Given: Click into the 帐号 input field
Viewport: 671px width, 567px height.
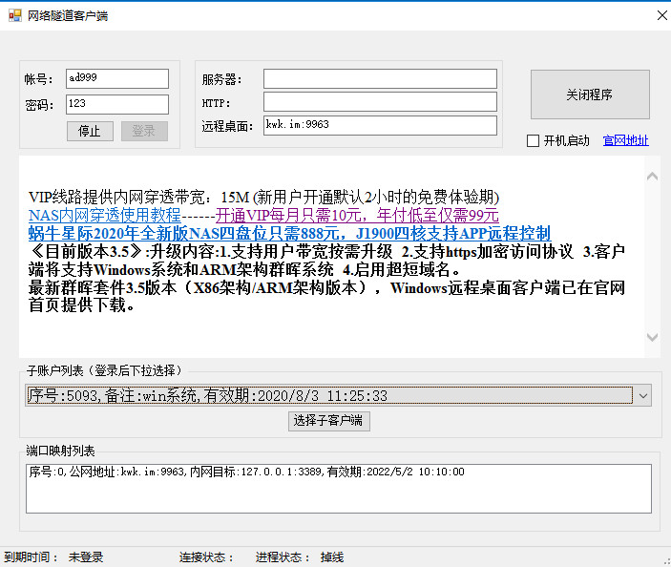Looking at the screenshot, I should 116,78.
